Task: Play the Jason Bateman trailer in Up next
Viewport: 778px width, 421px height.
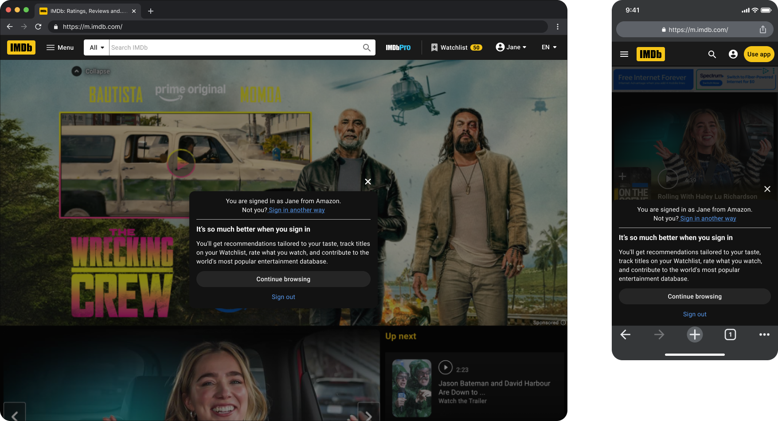Action: click(445, 367)
